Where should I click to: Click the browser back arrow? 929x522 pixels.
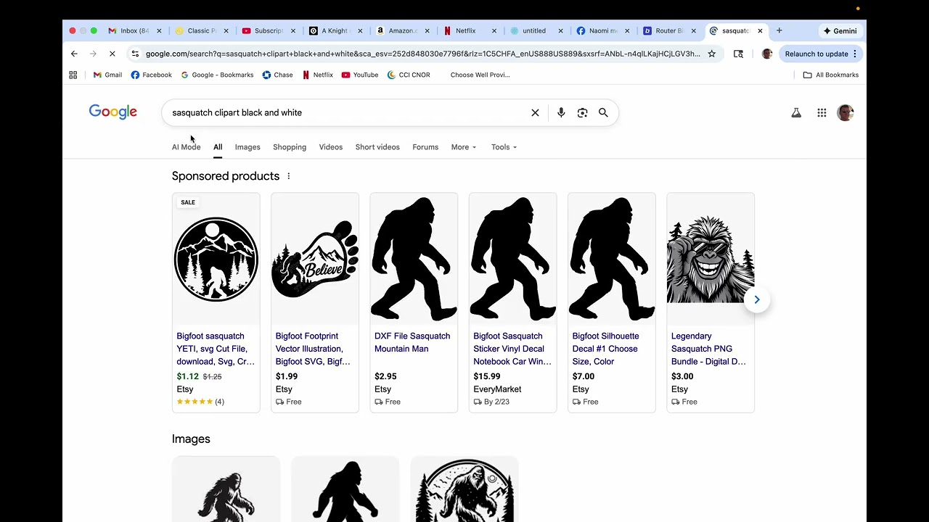coord(74,54)
